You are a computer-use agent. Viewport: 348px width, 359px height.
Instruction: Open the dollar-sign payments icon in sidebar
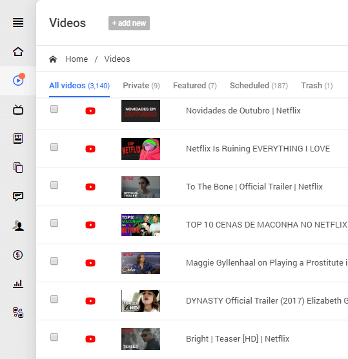click(x=18, y=255)
